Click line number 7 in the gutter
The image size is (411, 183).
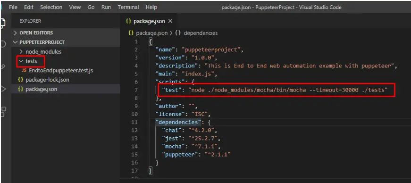[x=136, y=90]
